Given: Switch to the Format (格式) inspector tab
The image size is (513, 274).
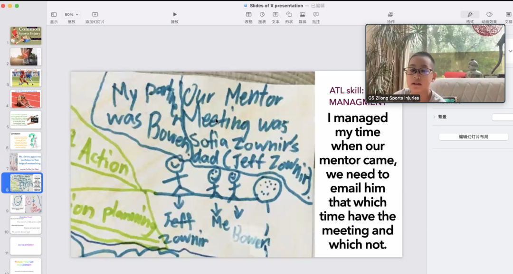Looking at the screenshot, I should [470, 15].
